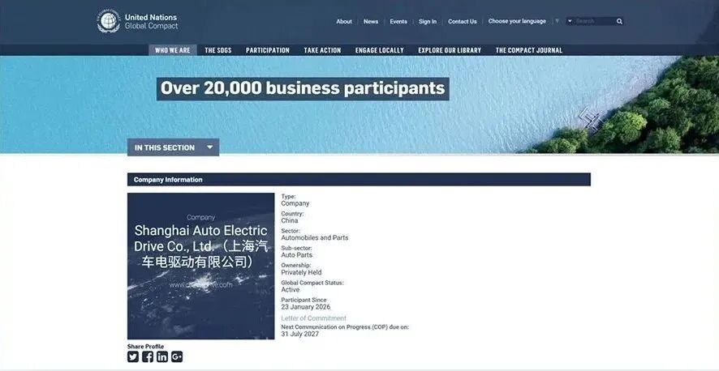Click the United Nations Global Compact logo
The image size is (719, 371).
[x=137, y=21]
